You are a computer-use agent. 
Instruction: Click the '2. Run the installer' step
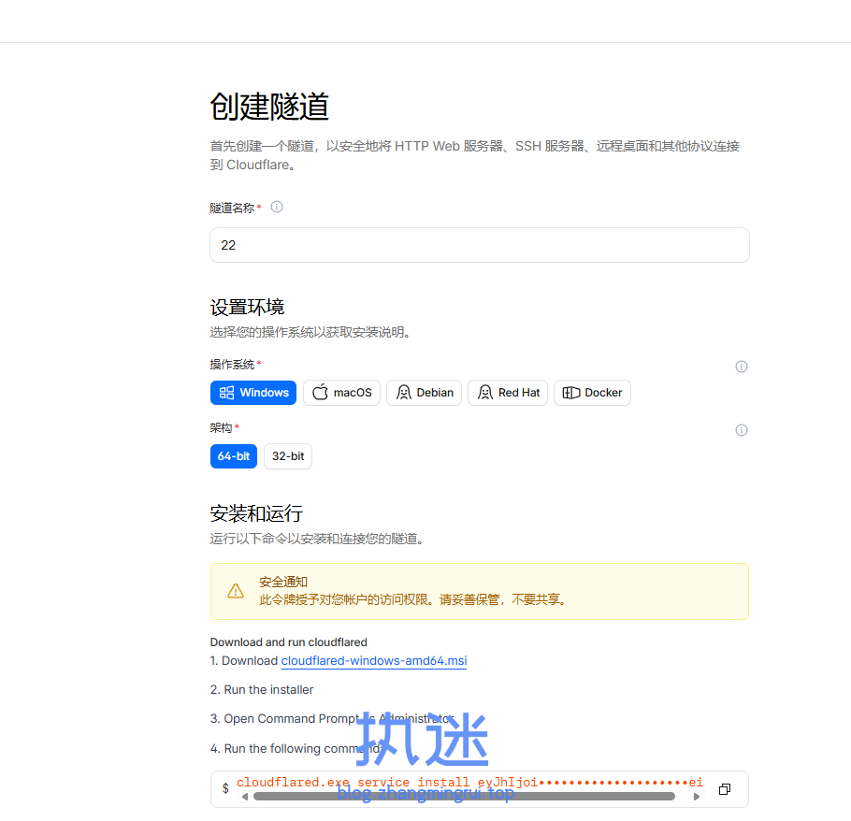pyautogui.click(x=262, y=689)
